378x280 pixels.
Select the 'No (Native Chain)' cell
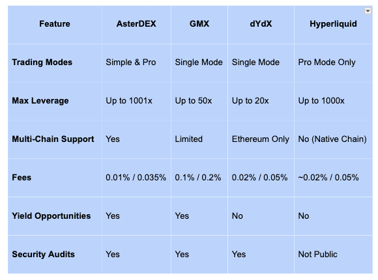pyautogui.click(x=334, y=139)
